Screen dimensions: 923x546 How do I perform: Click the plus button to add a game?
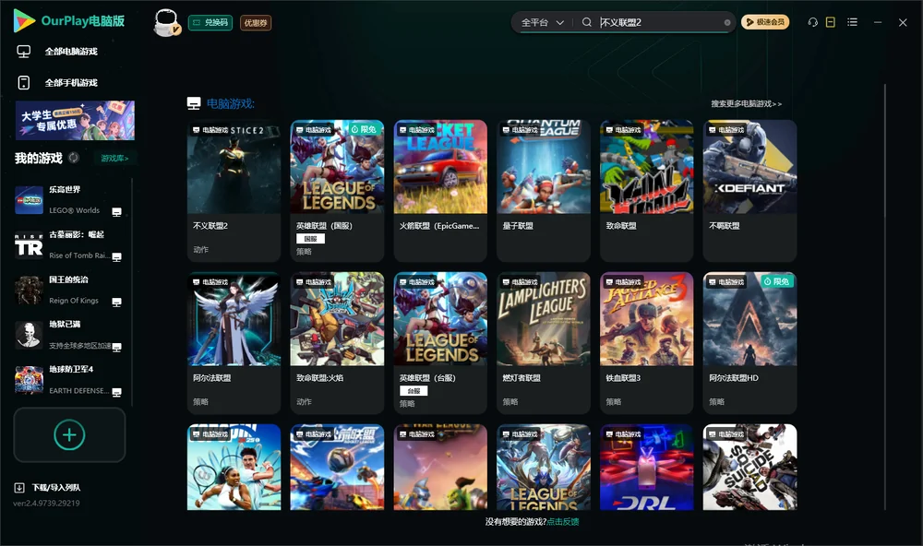pyautogui.click(x=69, y=434)
